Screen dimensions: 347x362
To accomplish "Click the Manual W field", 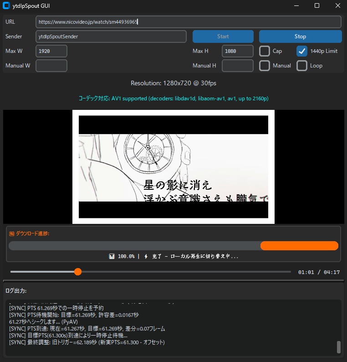I will coord(51,66).
